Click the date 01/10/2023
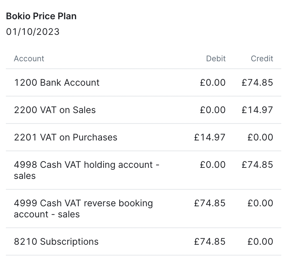Image resolution: width=292 pixels, height=262 pixels. (x=33, y=32)
